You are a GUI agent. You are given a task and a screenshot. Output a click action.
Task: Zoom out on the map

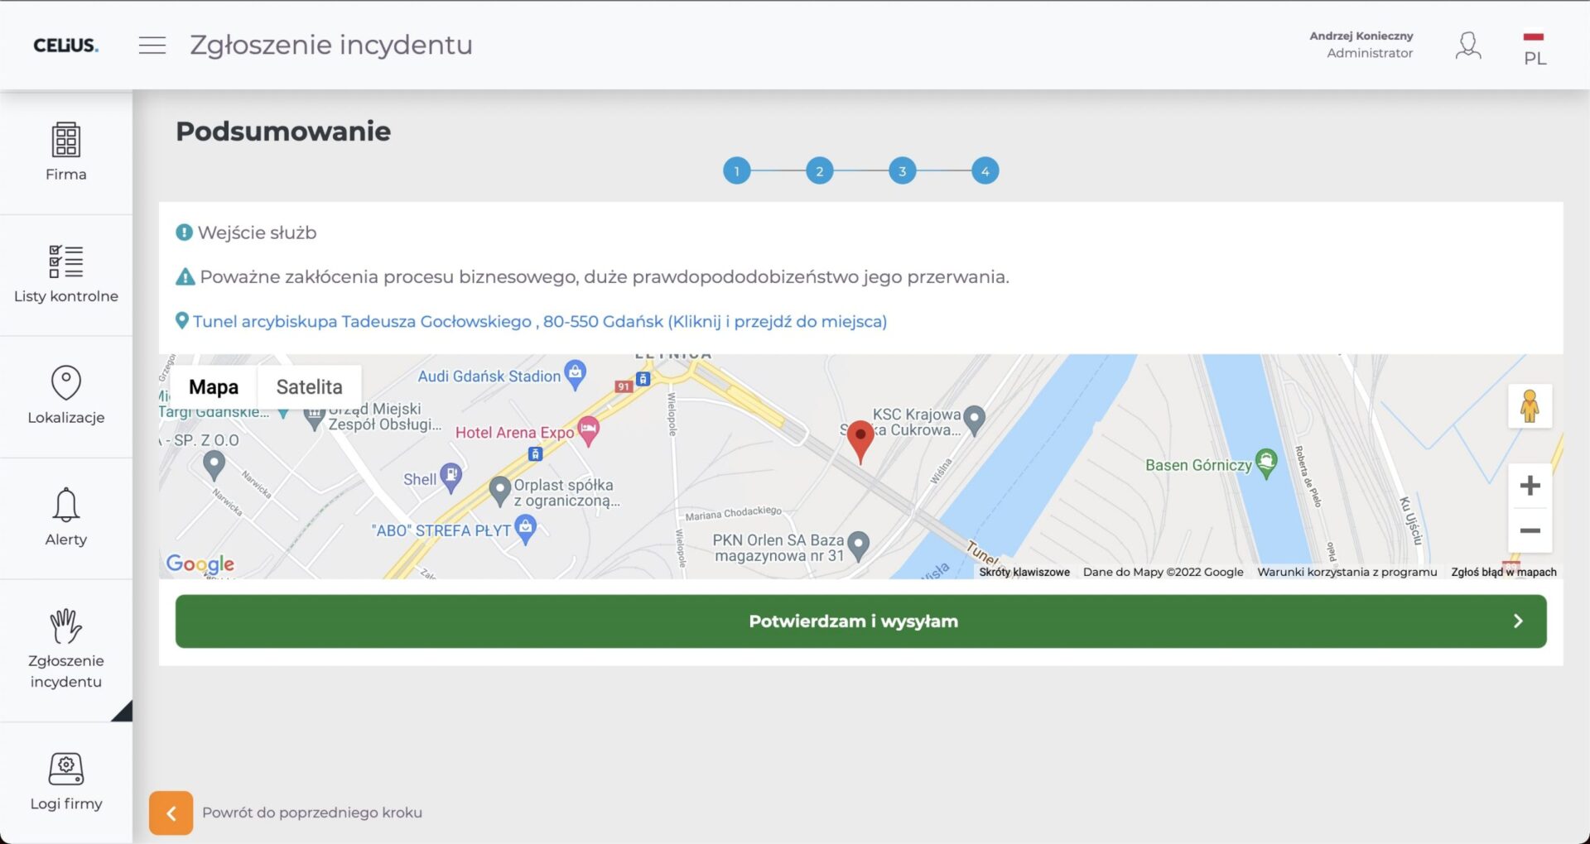click(1530, 530)
